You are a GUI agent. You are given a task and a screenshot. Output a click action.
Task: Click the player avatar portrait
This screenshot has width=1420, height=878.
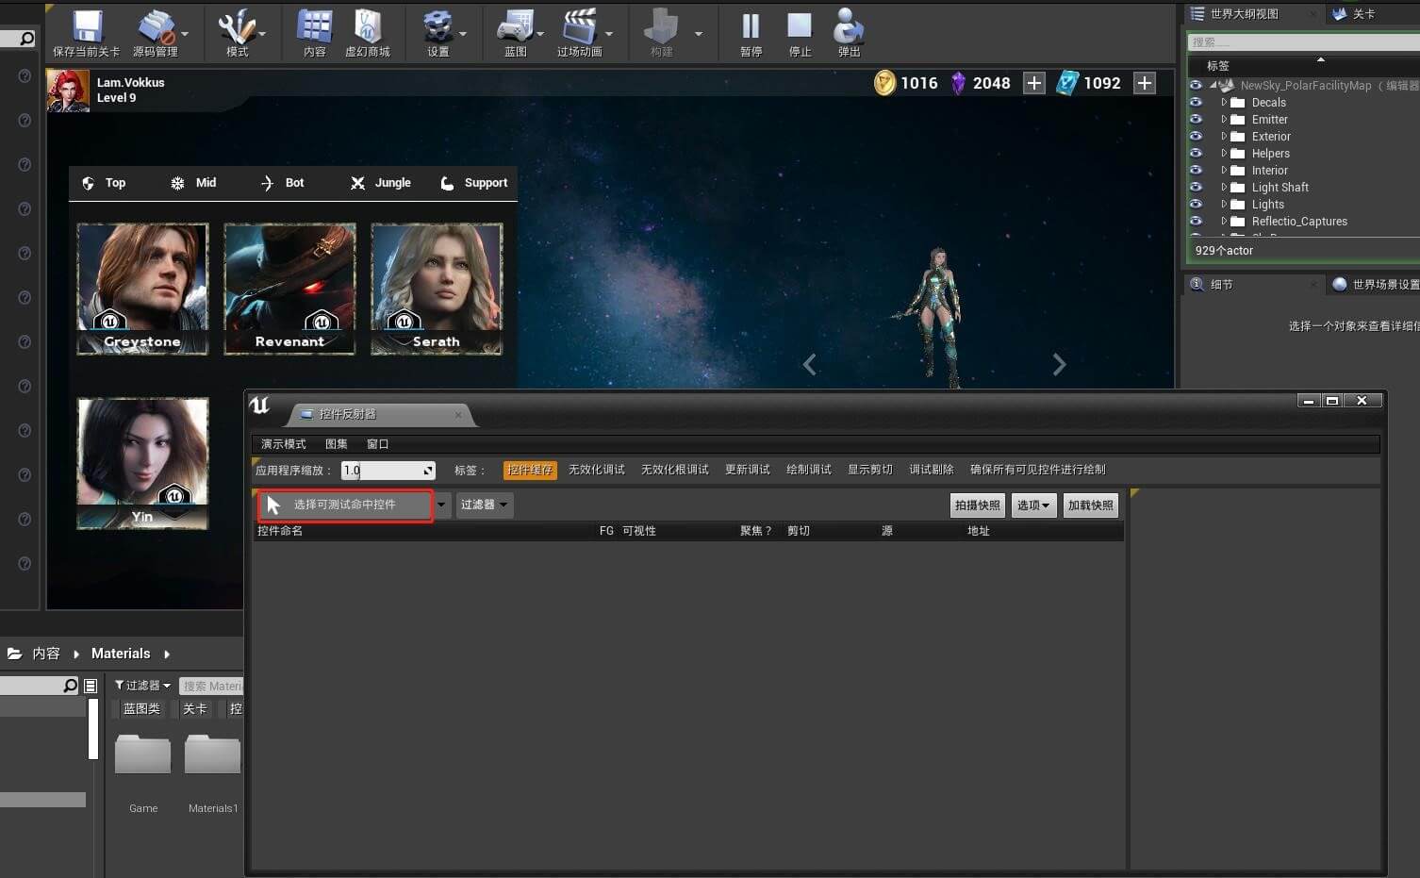(x=68, y=91)
